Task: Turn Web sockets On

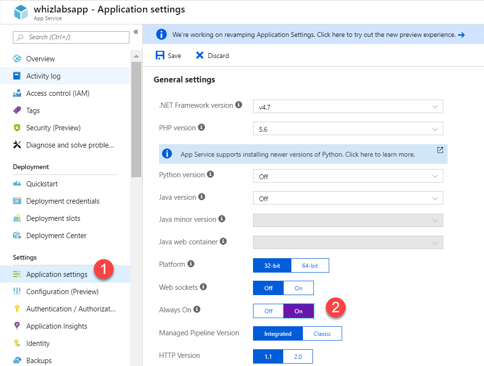Action: click(x=298, y=288)
